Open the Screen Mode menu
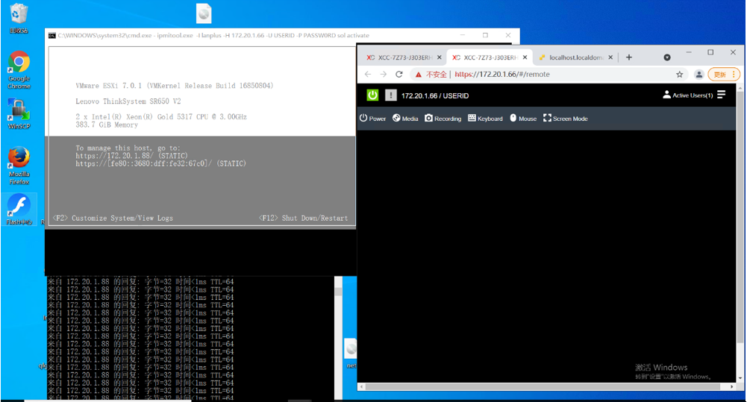 566,118
